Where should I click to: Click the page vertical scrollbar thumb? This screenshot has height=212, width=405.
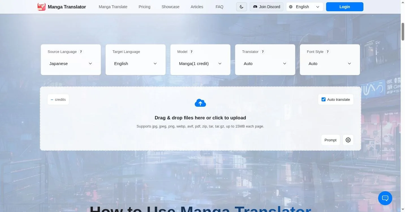(403, 32)
